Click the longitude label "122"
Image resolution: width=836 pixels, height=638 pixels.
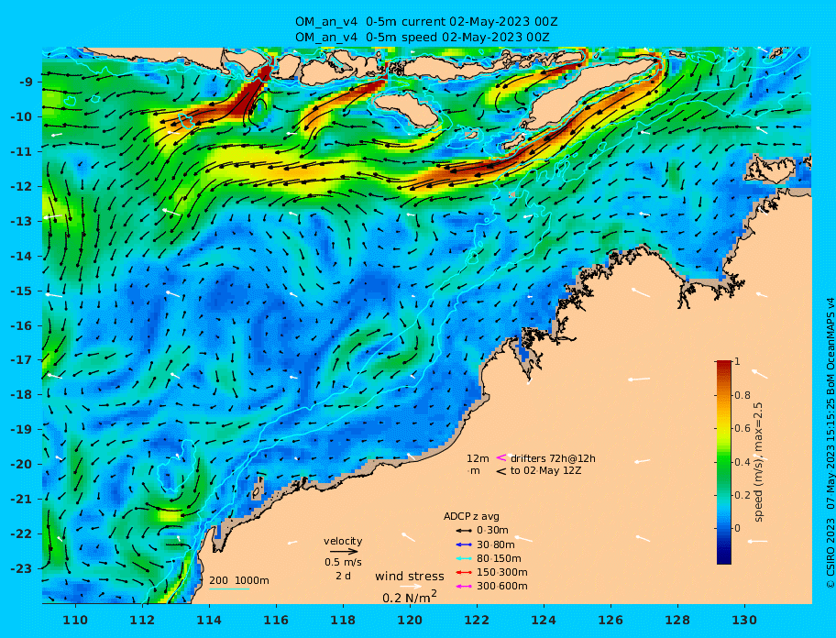[478, 621]
